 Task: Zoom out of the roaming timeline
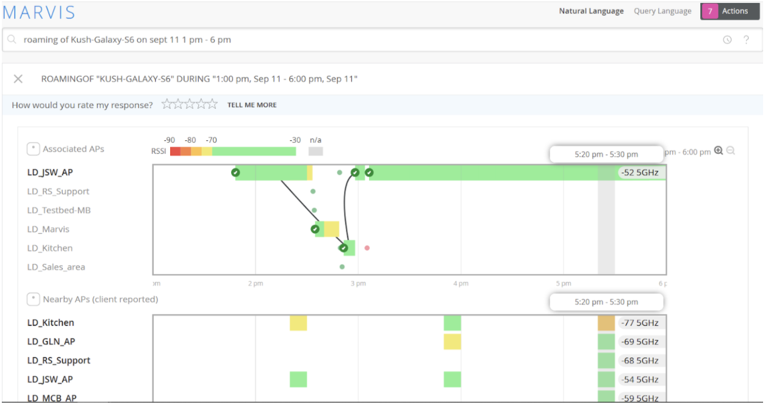(731, 151)
